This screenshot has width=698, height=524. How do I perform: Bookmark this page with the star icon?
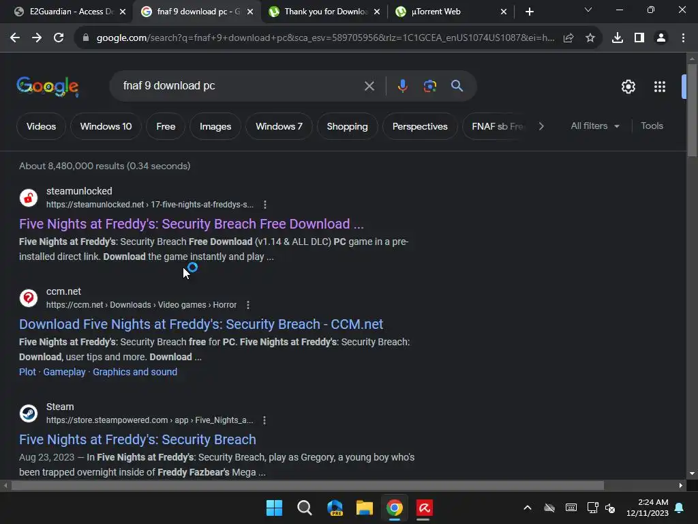pyautogui.click(x=590, y=38)
